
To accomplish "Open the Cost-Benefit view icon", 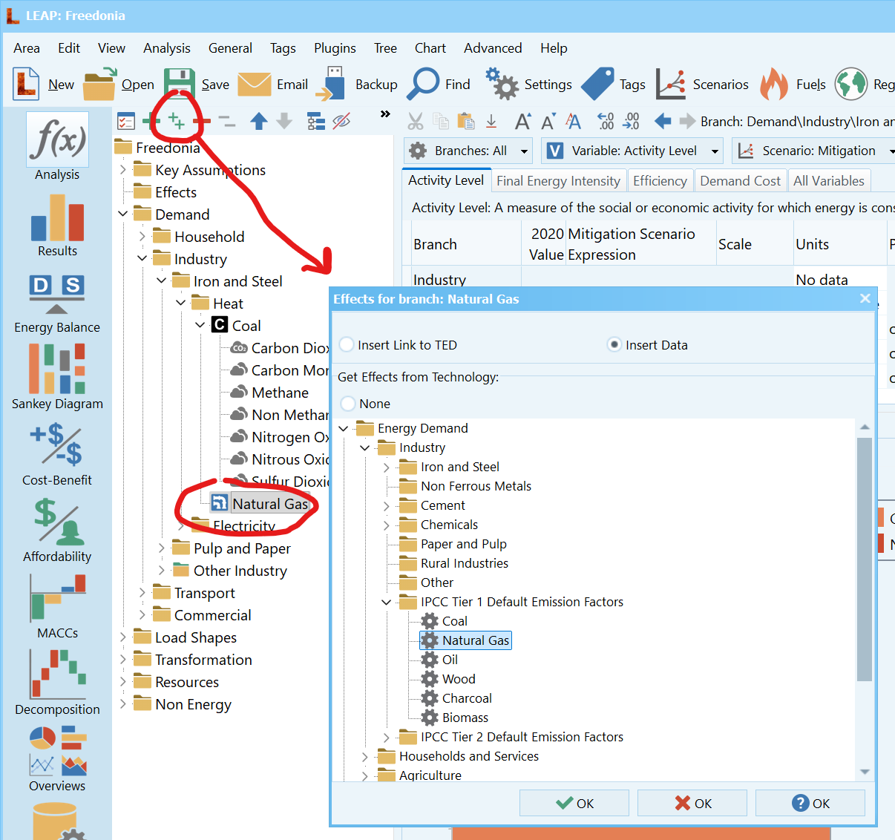I will (57, 445).
